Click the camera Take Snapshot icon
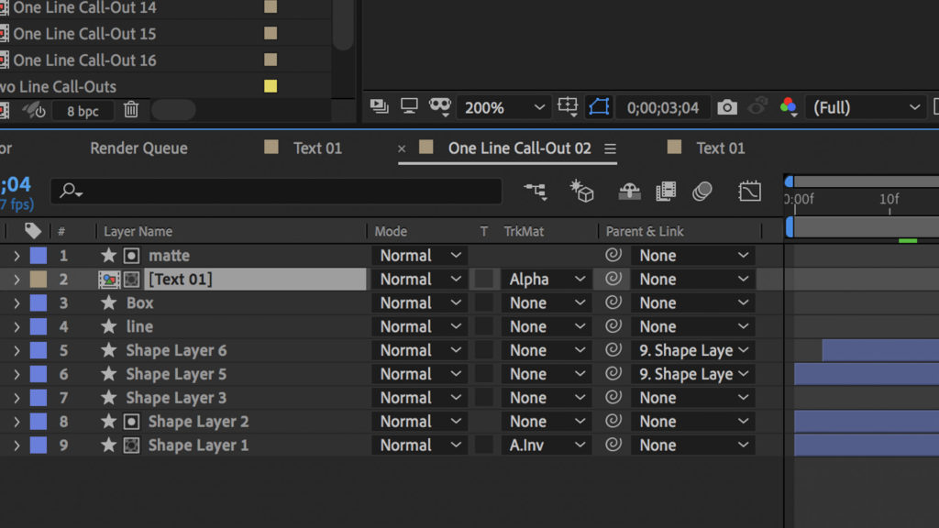This screenshot has width=939, height=528. pos(727,107)
